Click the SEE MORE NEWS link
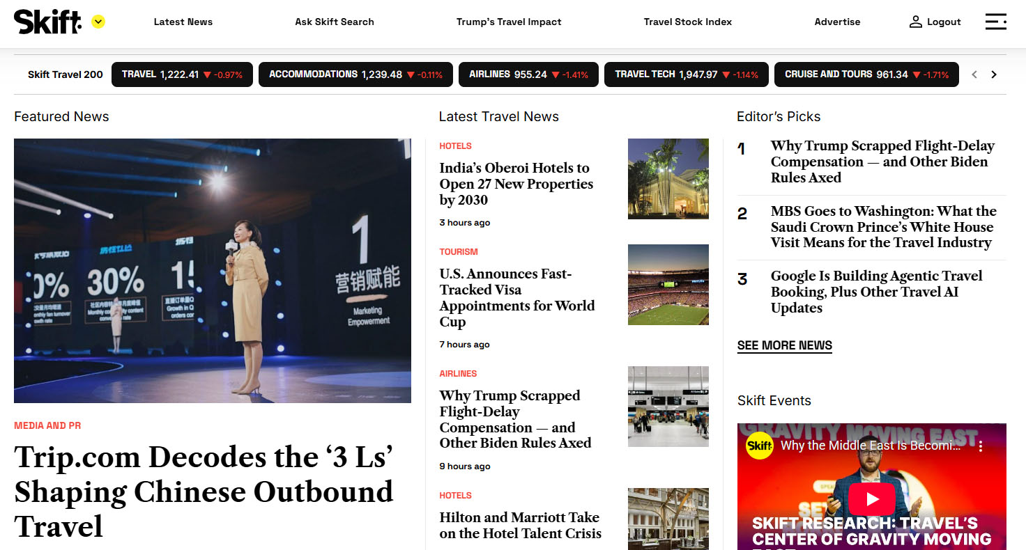This screenshot has width=1026, height=550. coord(784,345)
